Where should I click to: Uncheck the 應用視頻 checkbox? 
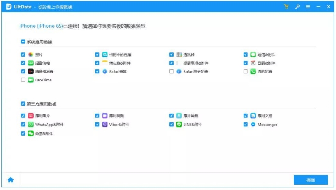[x=97, y=116]
